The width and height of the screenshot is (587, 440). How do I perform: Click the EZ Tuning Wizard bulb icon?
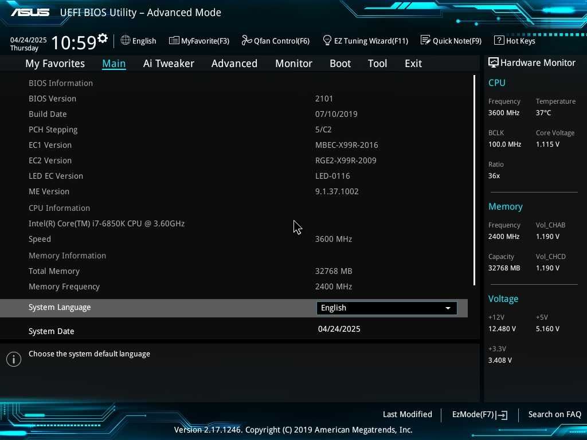[x=327, y=40]
